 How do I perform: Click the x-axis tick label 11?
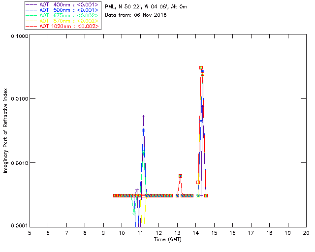click(140, 233)
